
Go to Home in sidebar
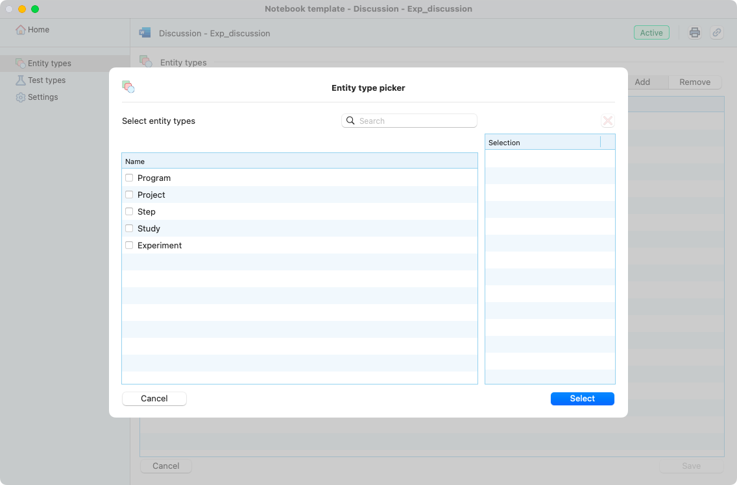coord(38,30)
